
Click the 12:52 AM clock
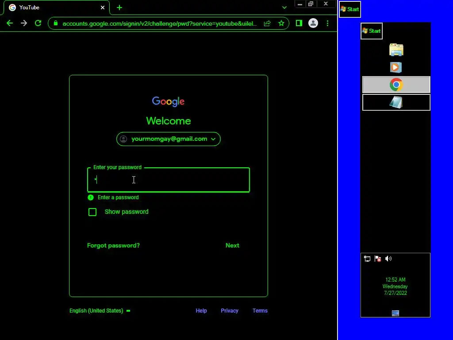(395, 280)
